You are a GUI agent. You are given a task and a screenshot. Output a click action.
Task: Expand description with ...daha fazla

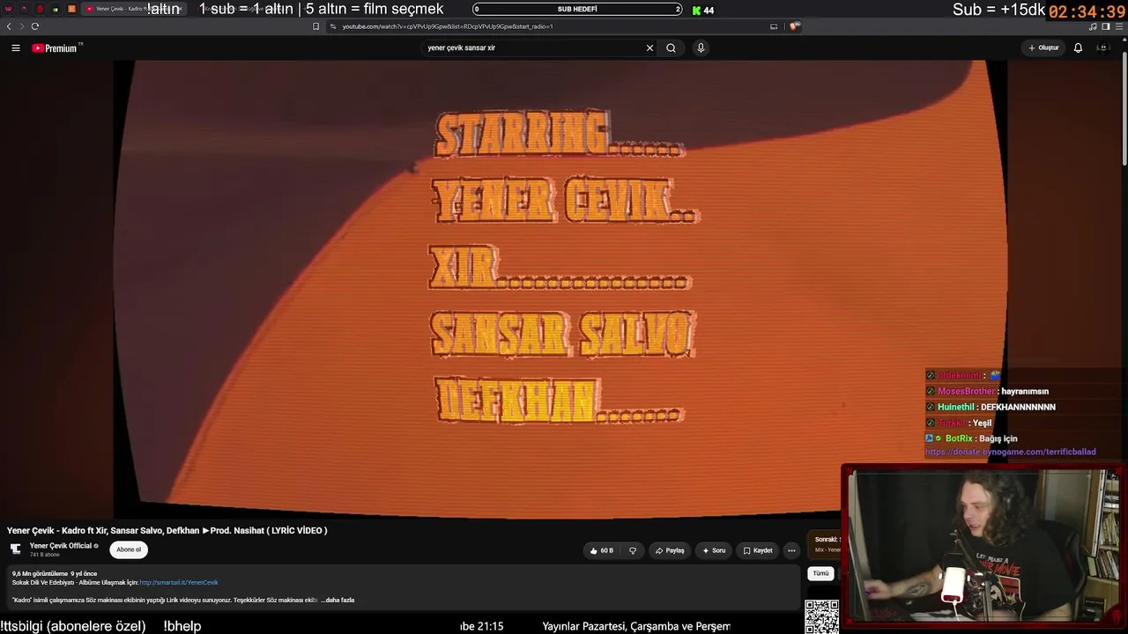pyautogui.click(x=339, y=600)
